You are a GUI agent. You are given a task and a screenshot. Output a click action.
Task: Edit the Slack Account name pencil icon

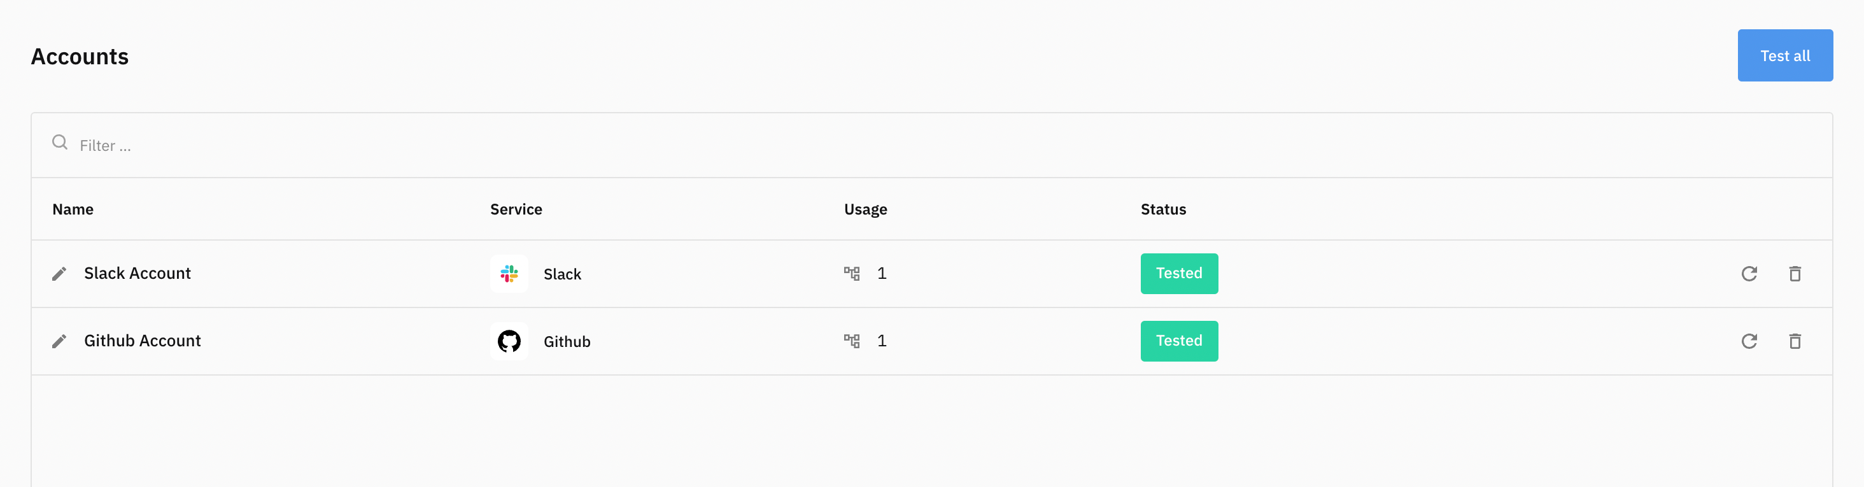[x=59, y=274]
